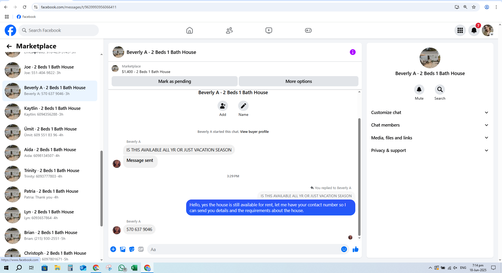Open Chrome's three-dot menu
This screenshot has width=502, height=273.
496,7
